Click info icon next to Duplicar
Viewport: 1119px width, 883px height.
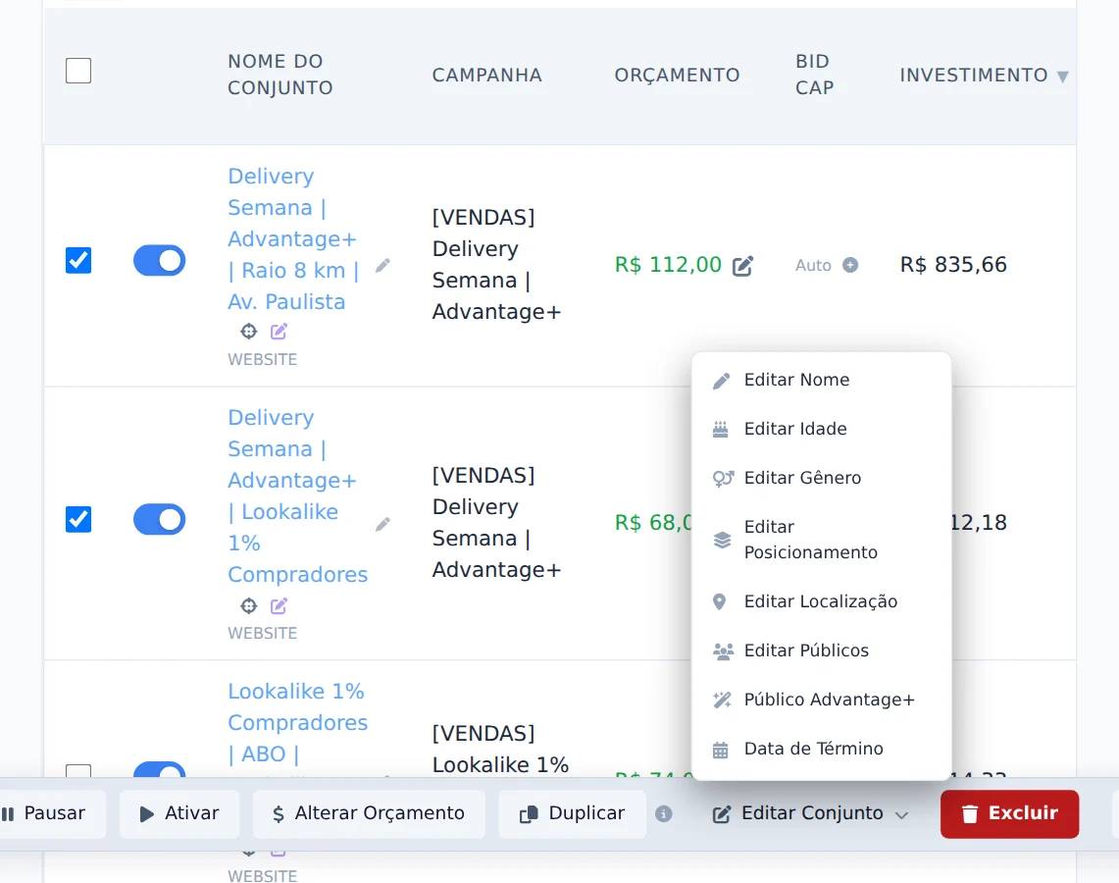pyautogui.click(x=664, y=813)
